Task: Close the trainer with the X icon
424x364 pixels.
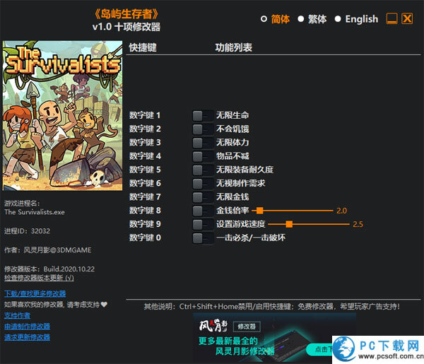Action: (407, 19)
